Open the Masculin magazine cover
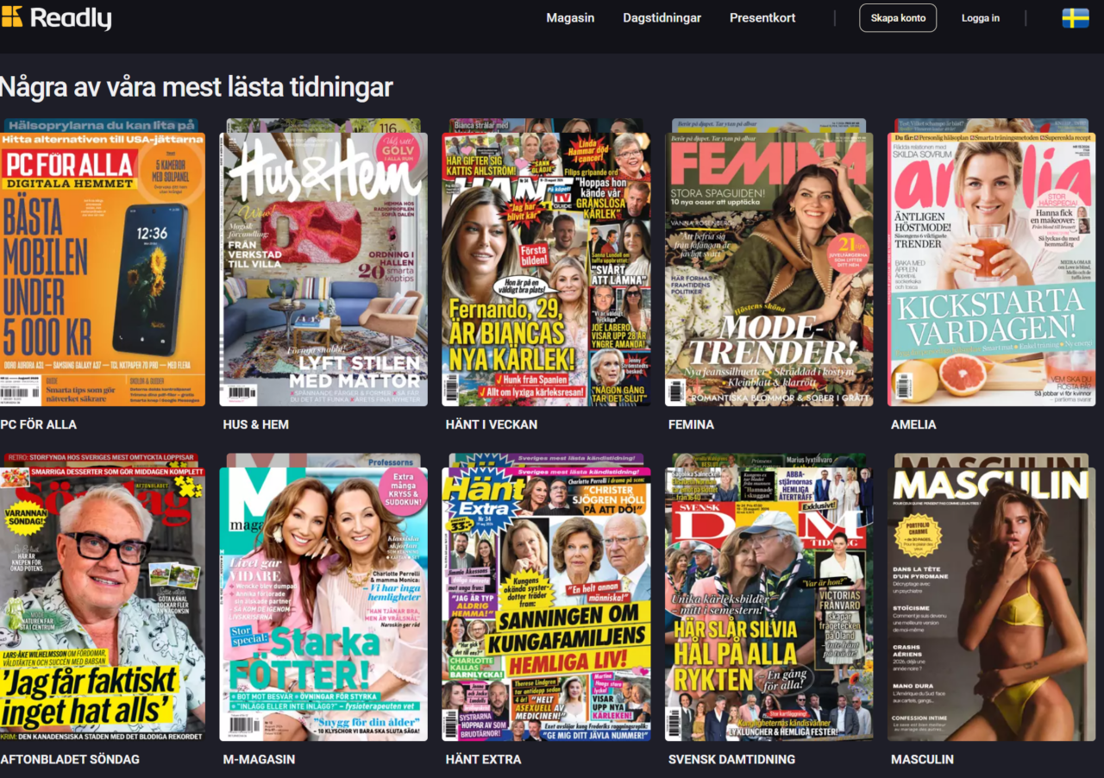The width and height of the screenshot is (1104, 778). coord(991,604)
